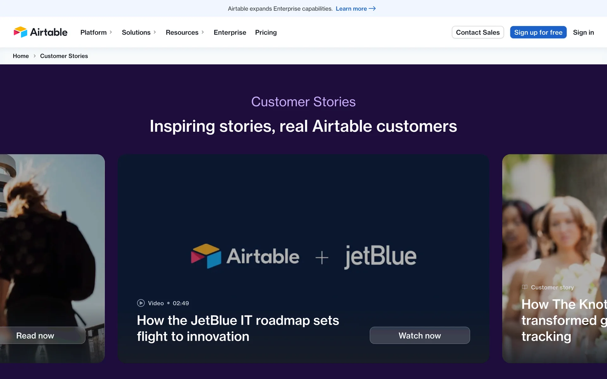Open The Knot customer story card

coord(556,320)
